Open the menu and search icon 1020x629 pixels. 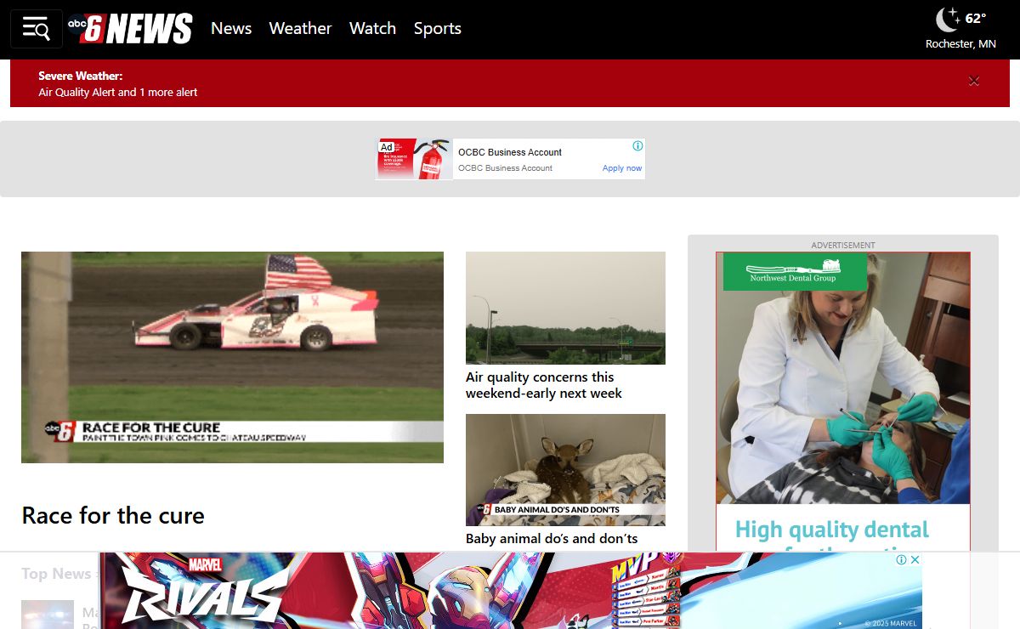point(37,29)
